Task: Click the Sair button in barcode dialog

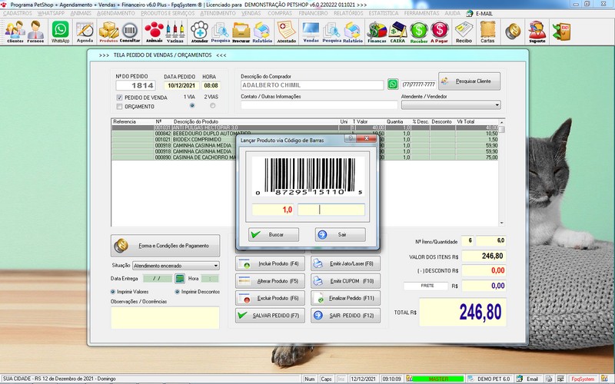Action: pyautogui.click(x=340, y=235)
